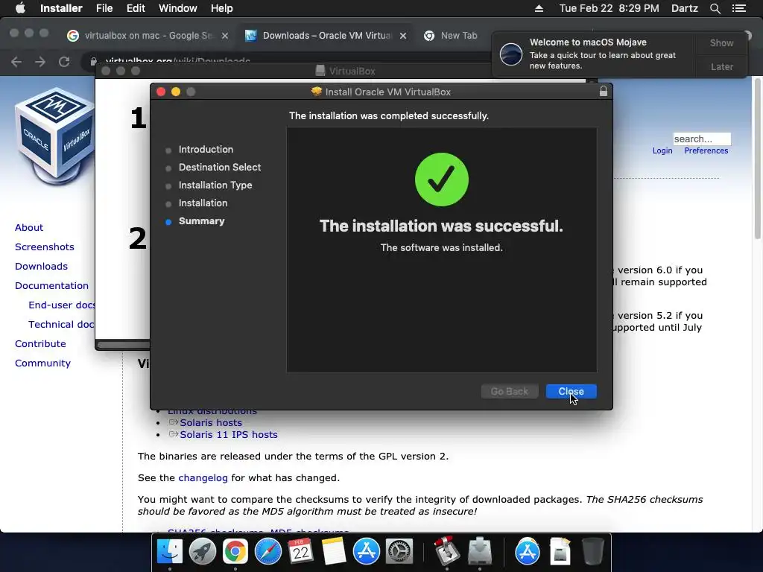Click the Introduction step in installer sidebar
Viewport: 763px width, 572px height.
point(206,149)
